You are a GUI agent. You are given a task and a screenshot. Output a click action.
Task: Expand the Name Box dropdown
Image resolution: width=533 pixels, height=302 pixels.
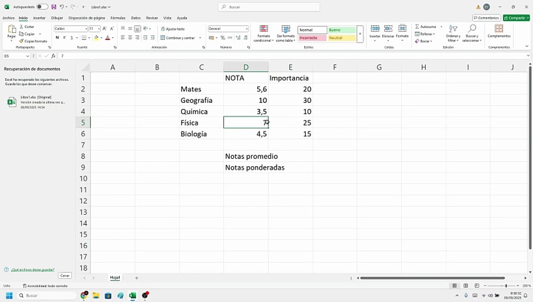point(28,56)
